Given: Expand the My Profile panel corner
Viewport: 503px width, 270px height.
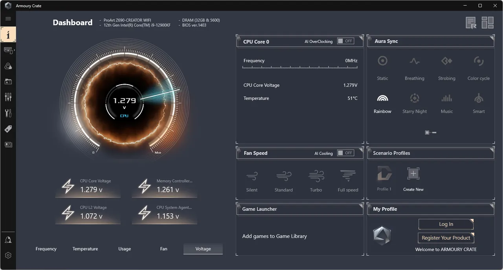Looking at the screenshot, I should click(492, 206).
